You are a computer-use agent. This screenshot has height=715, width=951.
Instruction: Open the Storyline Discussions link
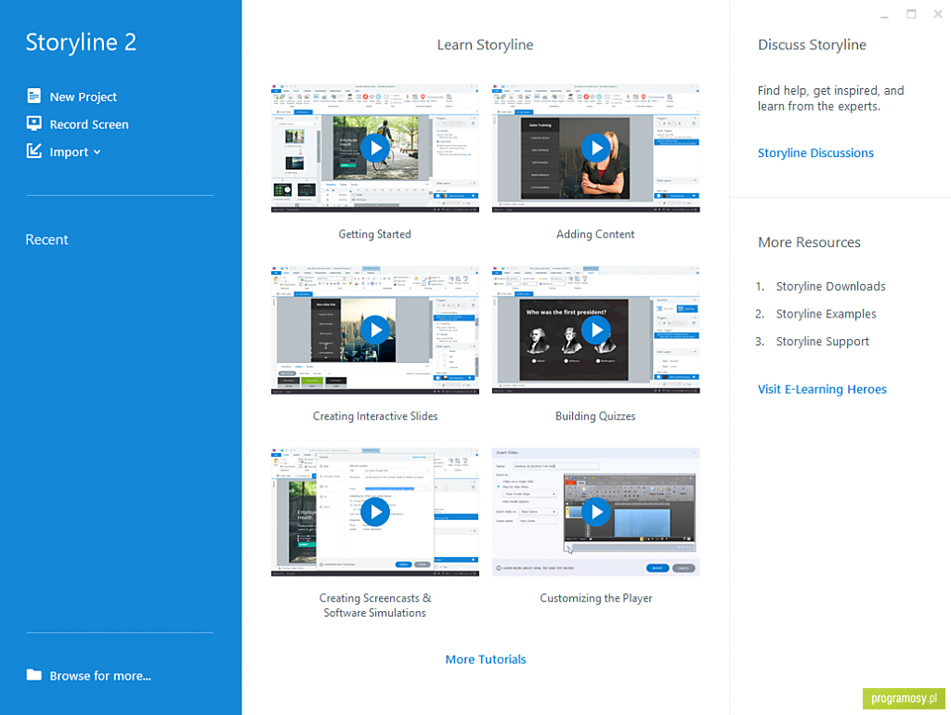(815, 153)
